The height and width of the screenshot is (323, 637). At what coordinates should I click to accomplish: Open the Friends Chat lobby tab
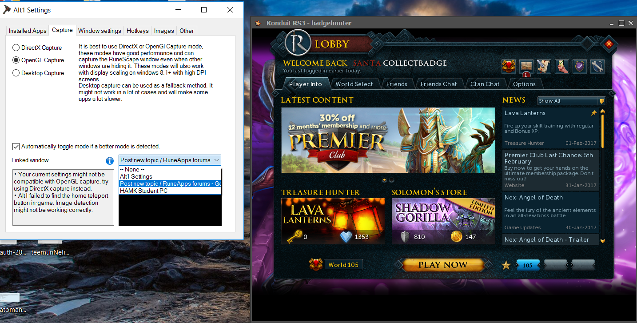click(x=439, y=84)
